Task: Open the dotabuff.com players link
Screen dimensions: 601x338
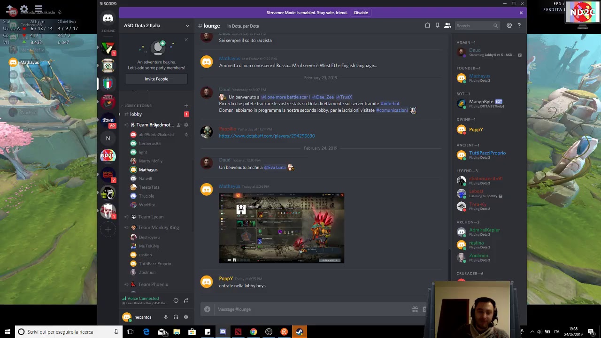Action: click(x=267, y=136)
